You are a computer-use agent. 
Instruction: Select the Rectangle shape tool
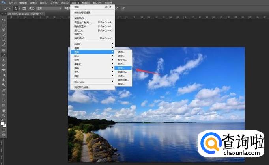pos(4,106)
